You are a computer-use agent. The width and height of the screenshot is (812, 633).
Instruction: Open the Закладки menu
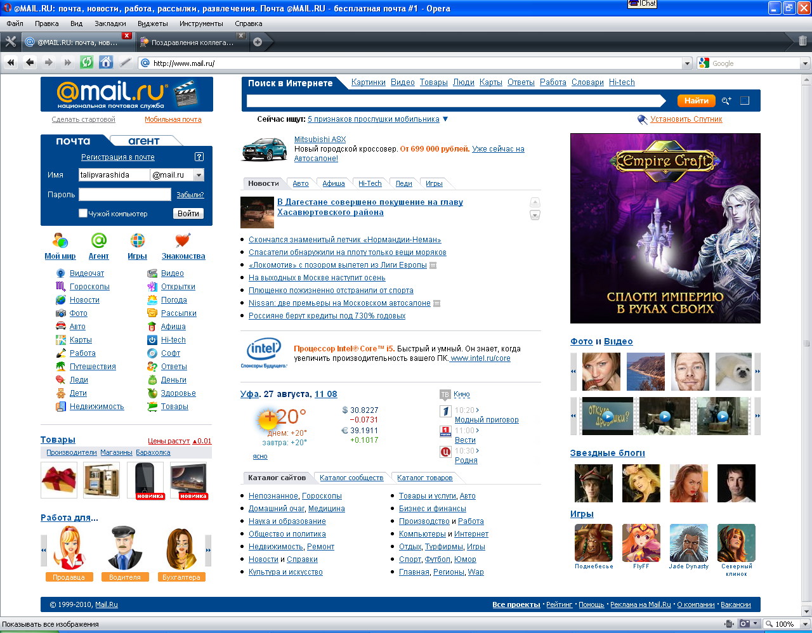pos(110,23)
